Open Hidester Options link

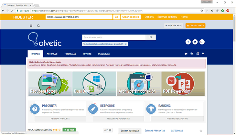coord(149,17)
